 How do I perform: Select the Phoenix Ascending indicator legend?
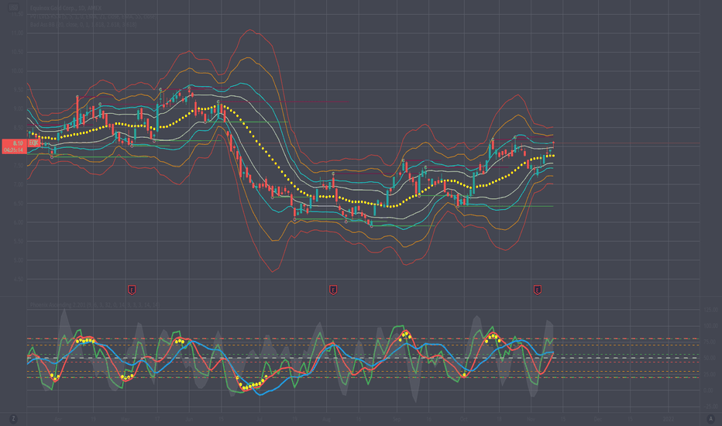(x=95, y=305)
